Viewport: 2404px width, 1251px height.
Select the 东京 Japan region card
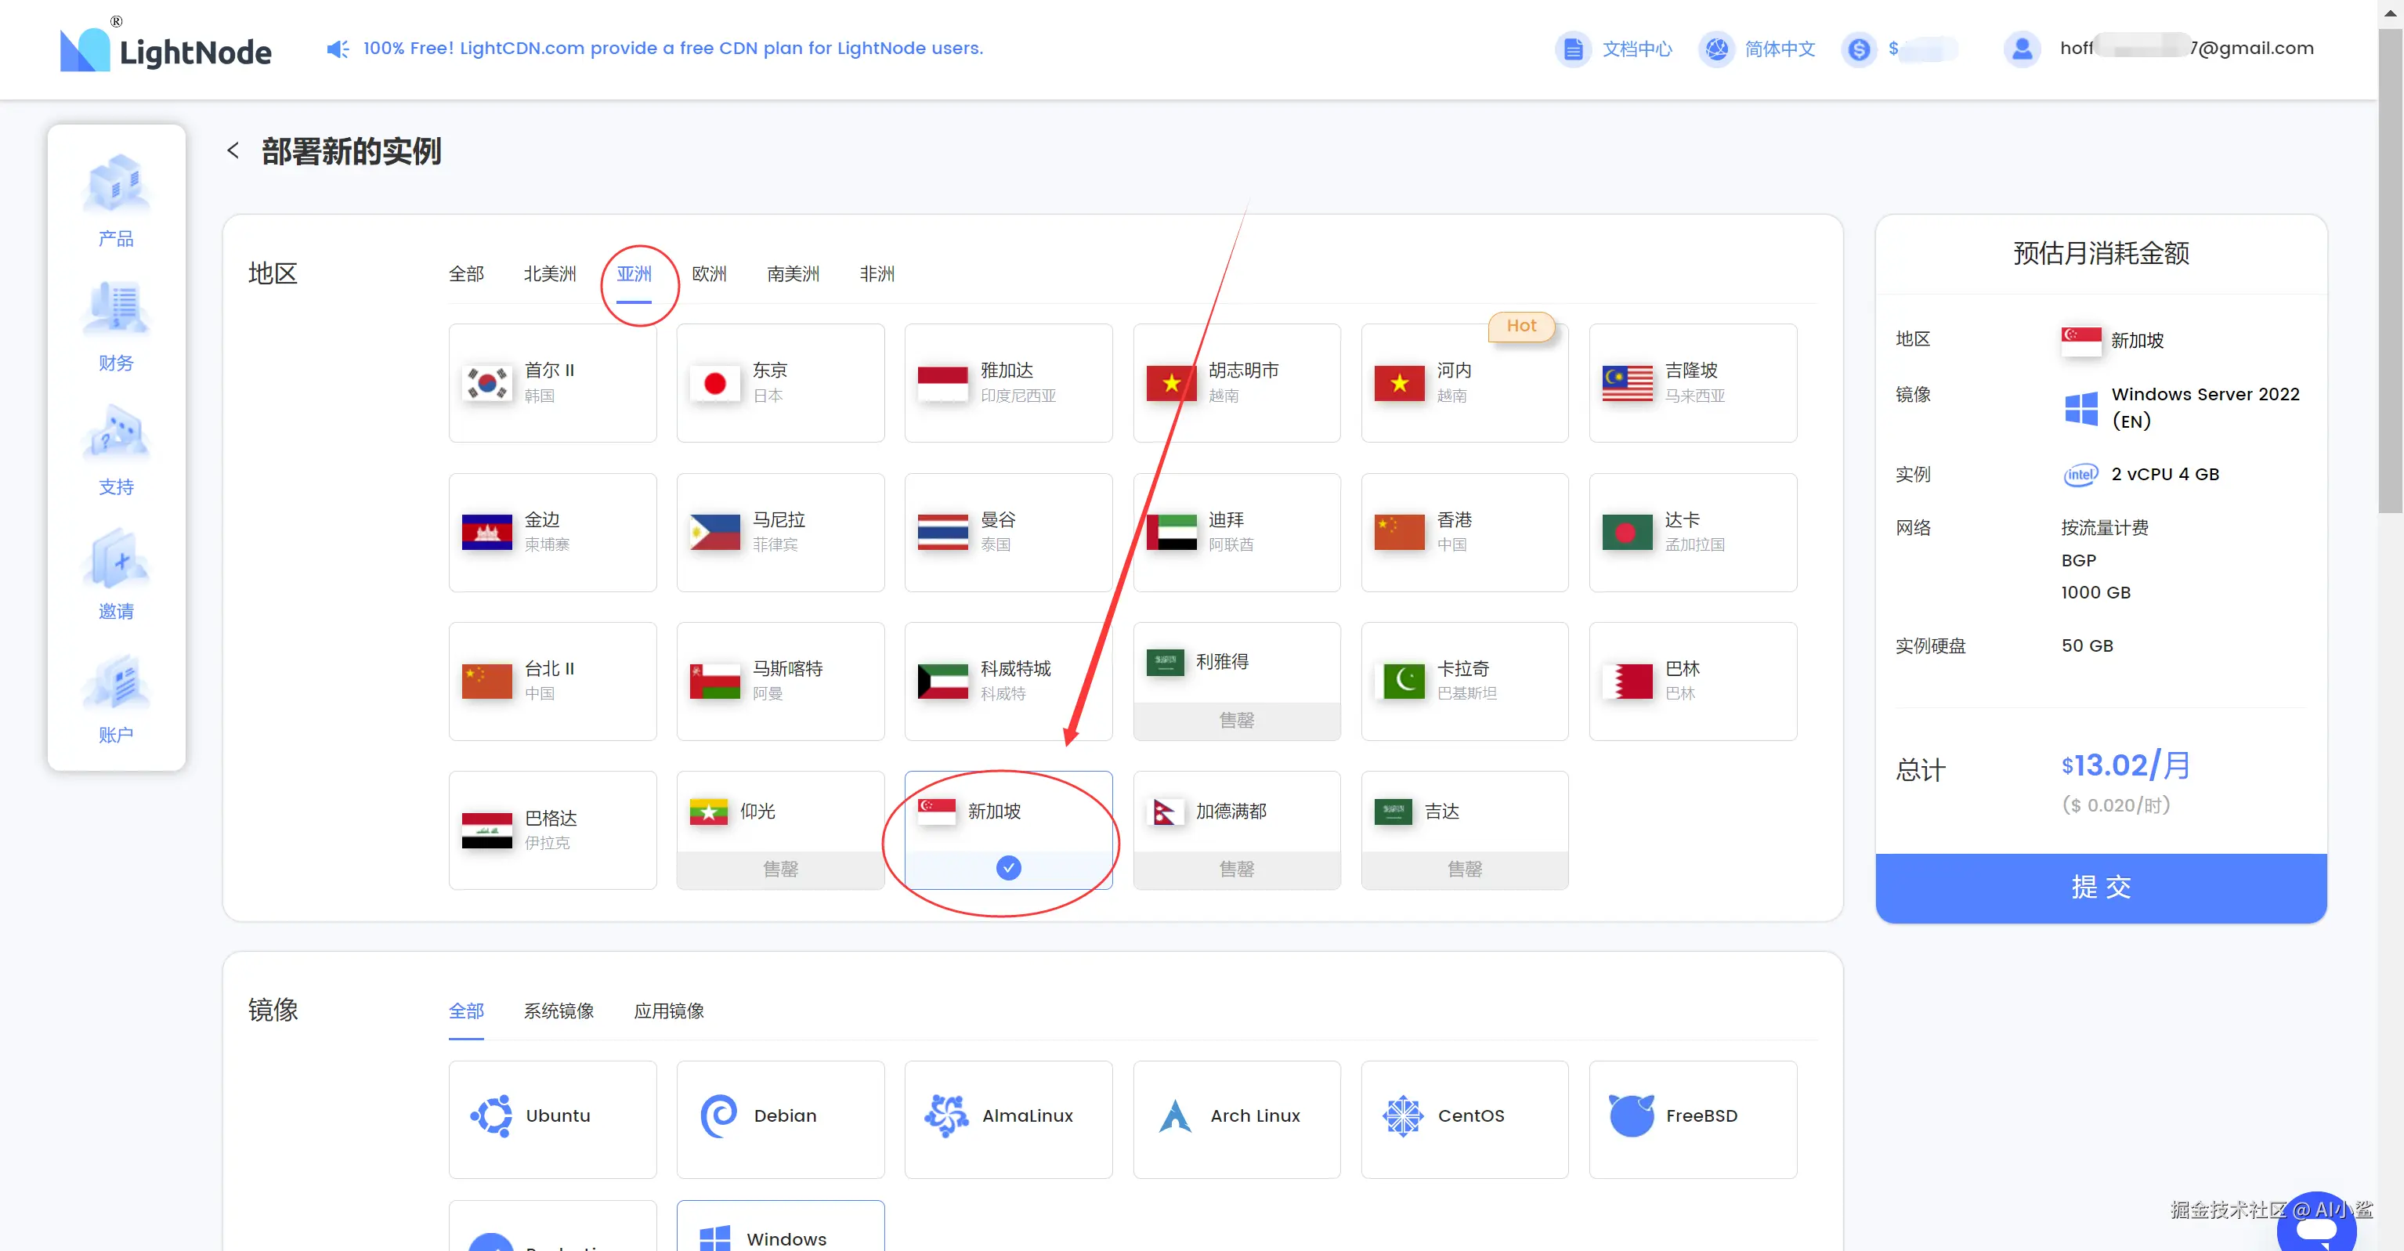click(779, 383)
